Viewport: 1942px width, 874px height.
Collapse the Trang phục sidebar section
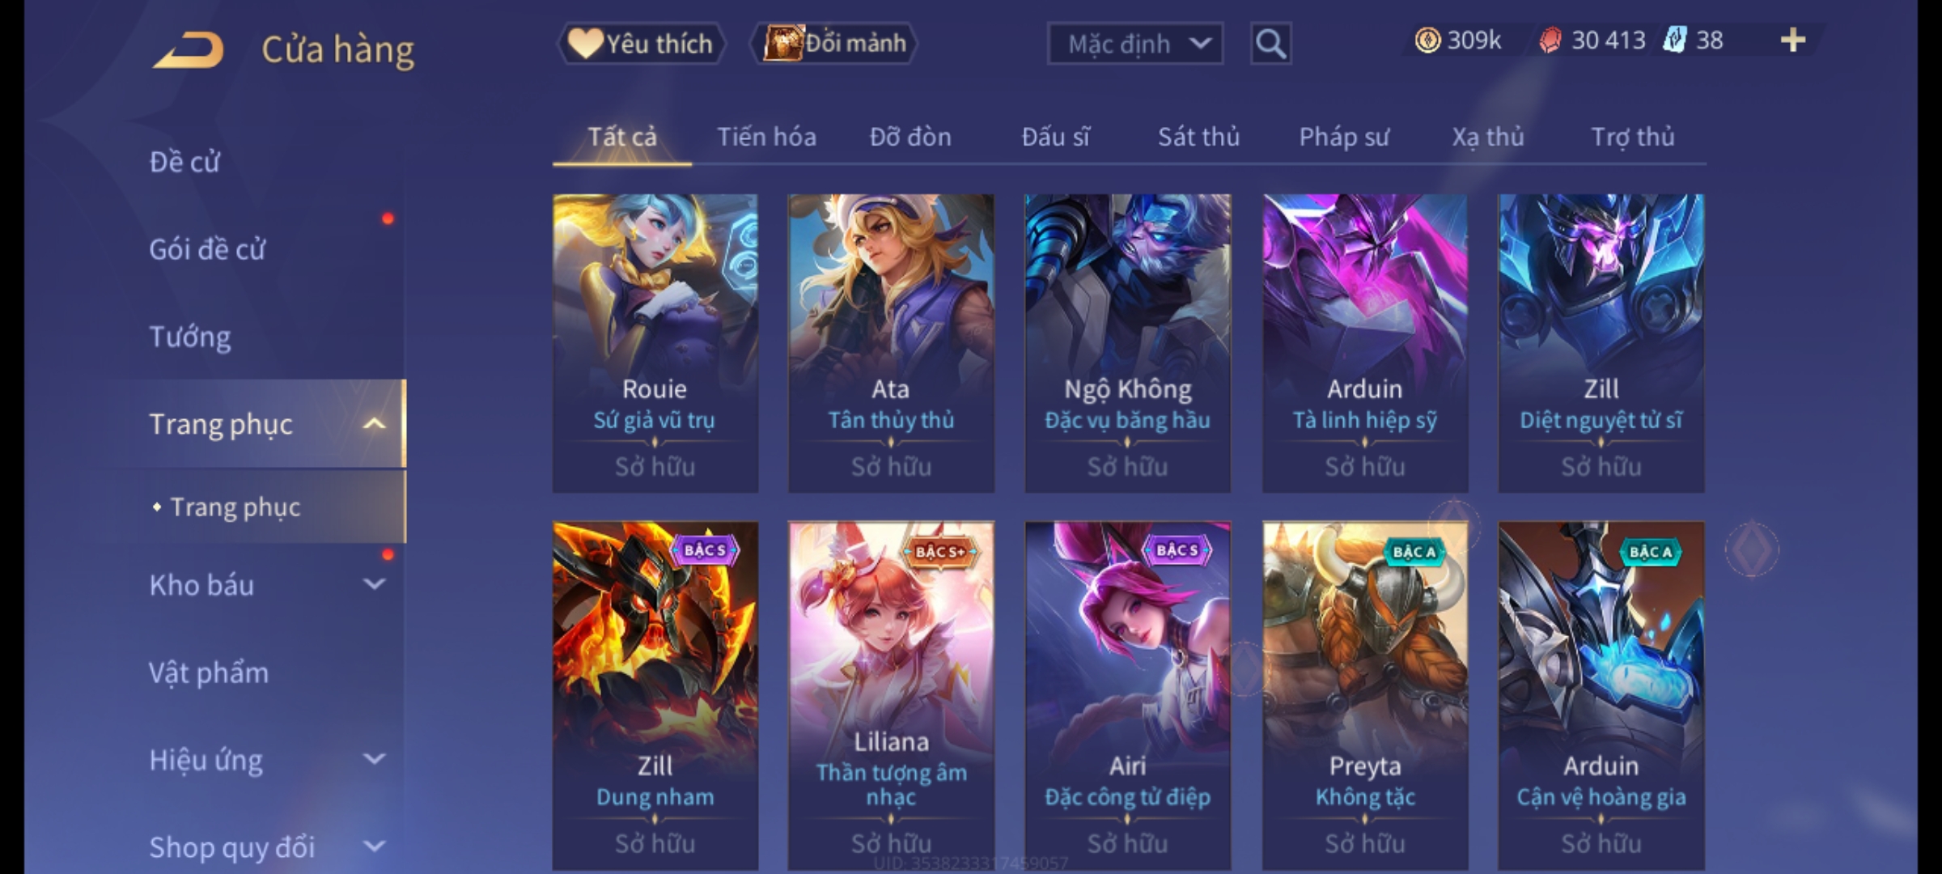point(374,424)
